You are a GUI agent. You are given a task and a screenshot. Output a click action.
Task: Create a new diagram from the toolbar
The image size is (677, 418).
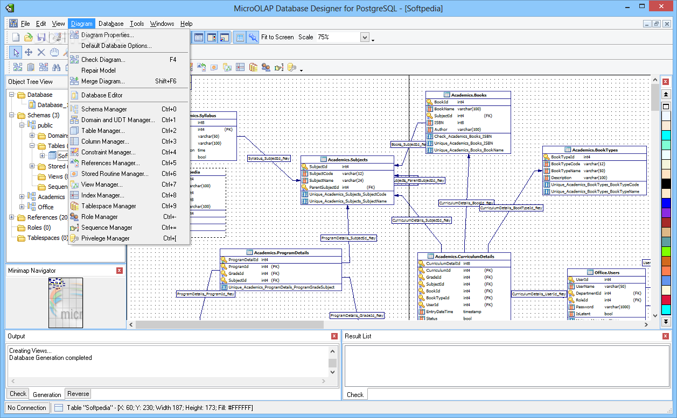point(16,37)
